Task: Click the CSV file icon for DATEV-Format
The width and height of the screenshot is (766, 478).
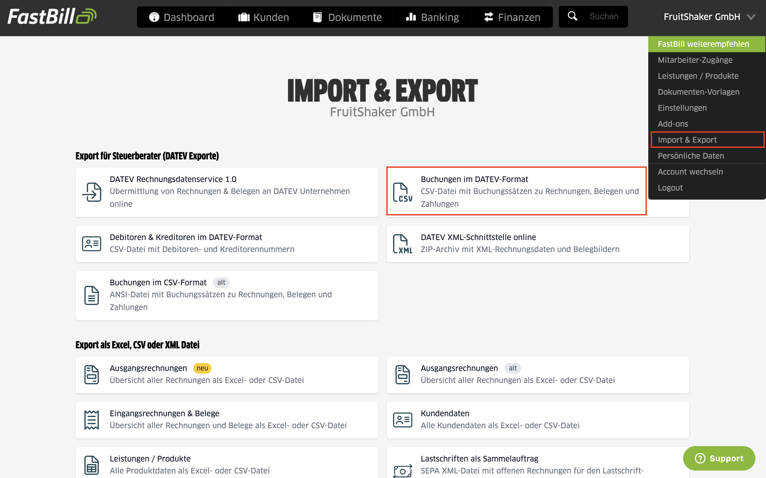Action: 403,192
